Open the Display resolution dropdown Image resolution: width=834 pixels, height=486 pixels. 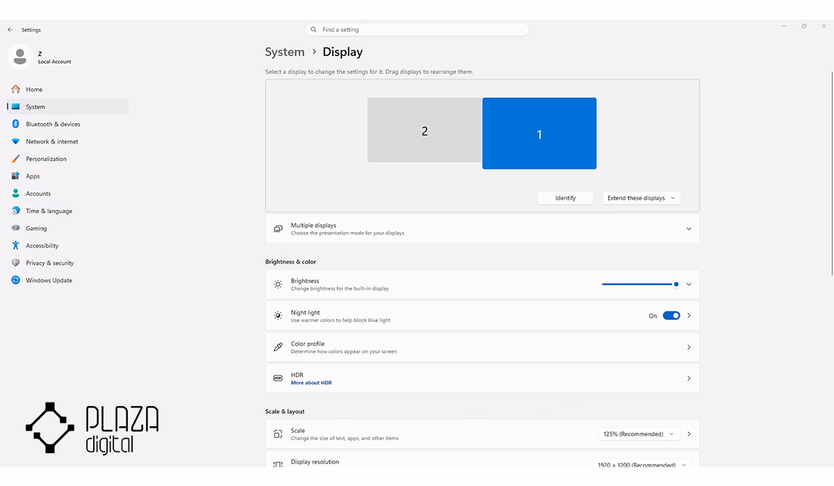[x=643, y=464]
